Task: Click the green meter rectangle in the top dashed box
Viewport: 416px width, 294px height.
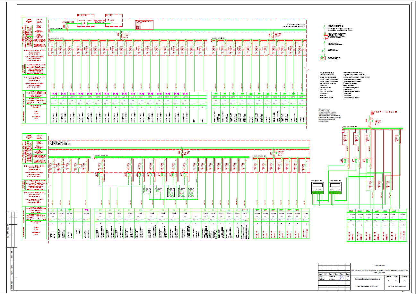Action: point(85,23)
